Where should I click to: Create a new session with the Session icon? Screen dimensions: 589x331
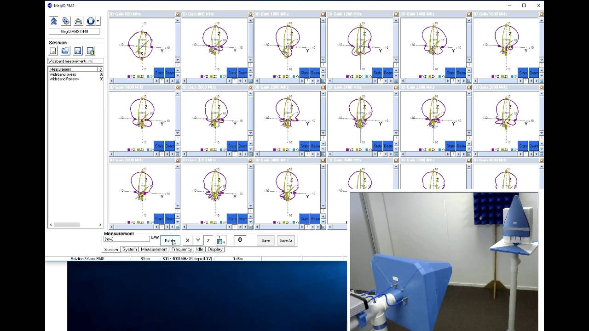(53, 51)
